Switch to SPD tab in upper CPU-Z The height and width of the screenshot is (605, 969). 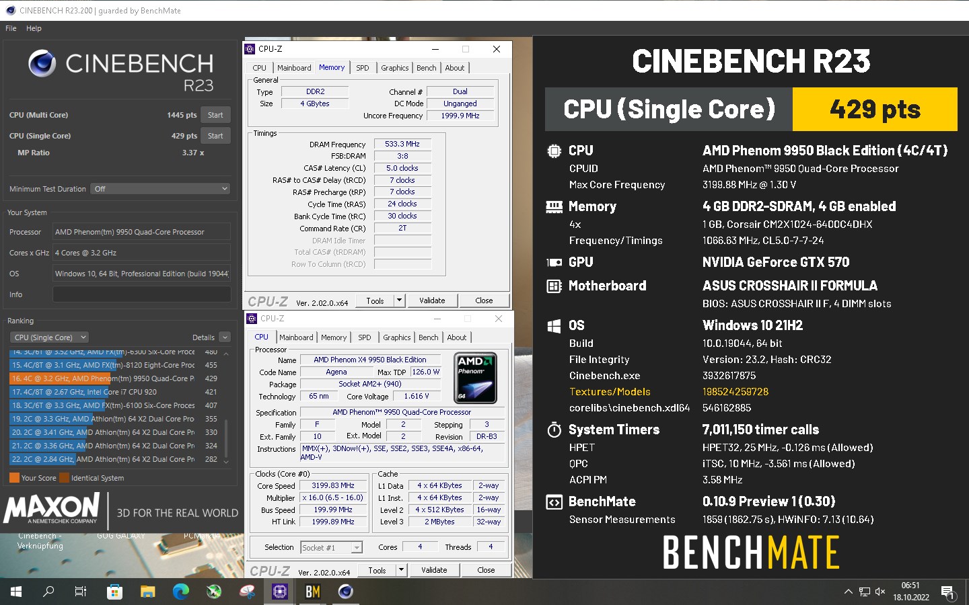[x=363, y=68]
